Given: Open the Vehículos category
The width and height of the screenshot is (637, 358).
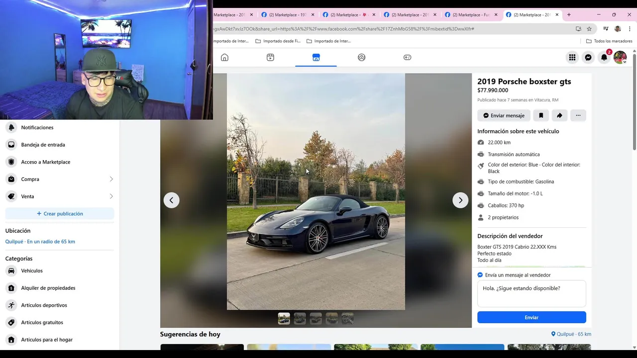Looking at the screenshot, I should pos(60,270).
